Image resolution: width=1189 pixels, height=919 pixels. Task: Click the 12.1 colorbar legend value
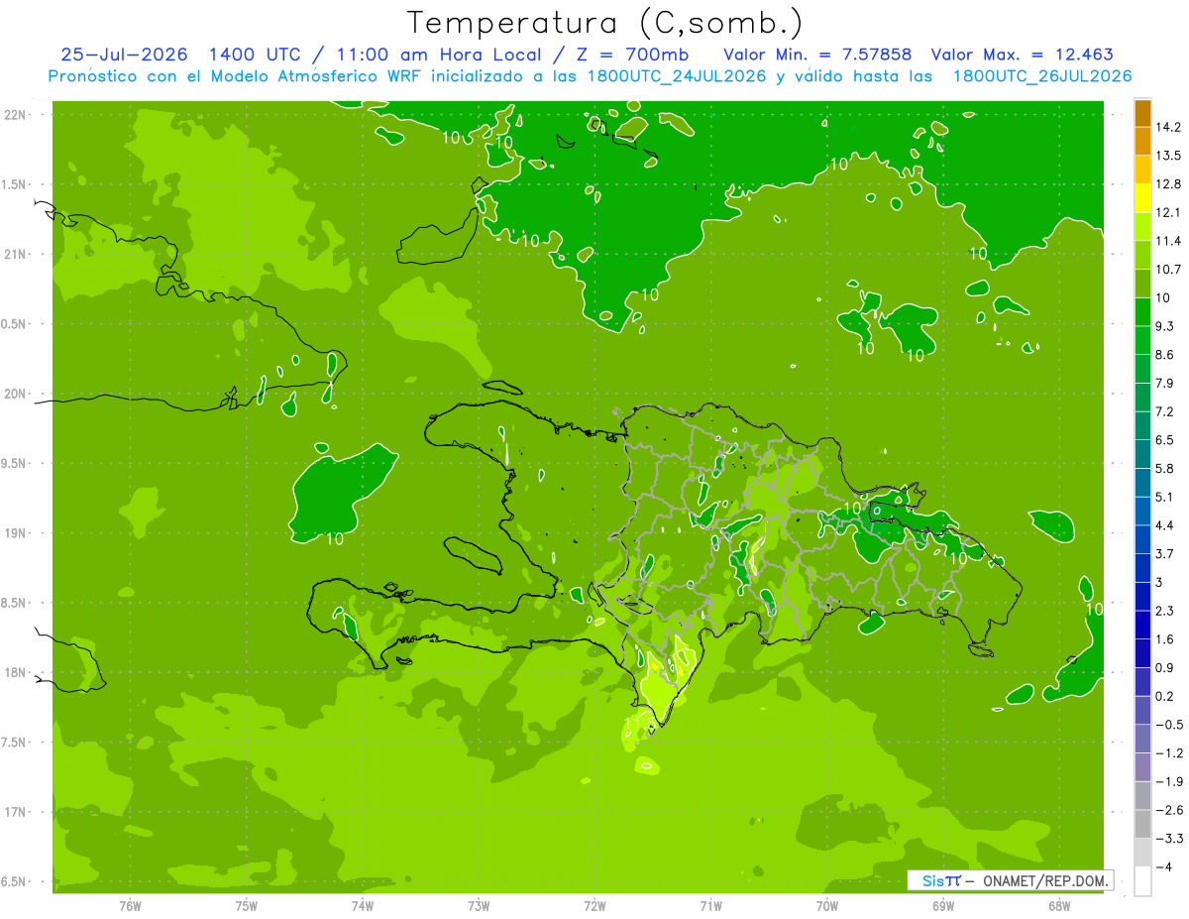point(1169,213)
